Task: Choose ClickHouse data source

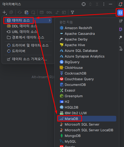Action: coord(87,68)
